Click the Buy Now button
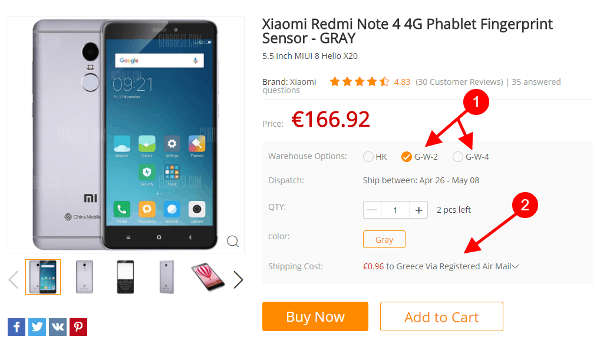 coord(315,316)
